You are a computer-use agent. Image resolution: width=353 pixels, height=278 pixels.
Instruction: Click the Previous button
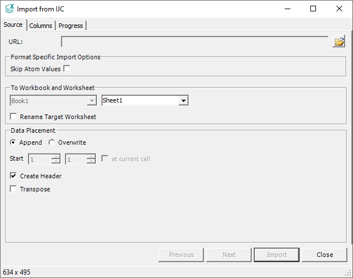[181, 255]
